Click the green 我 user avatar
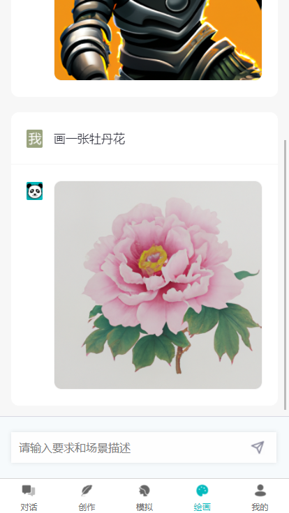This screenshot has width=289, height=513. pyautogui.click(x=34, y=139)
